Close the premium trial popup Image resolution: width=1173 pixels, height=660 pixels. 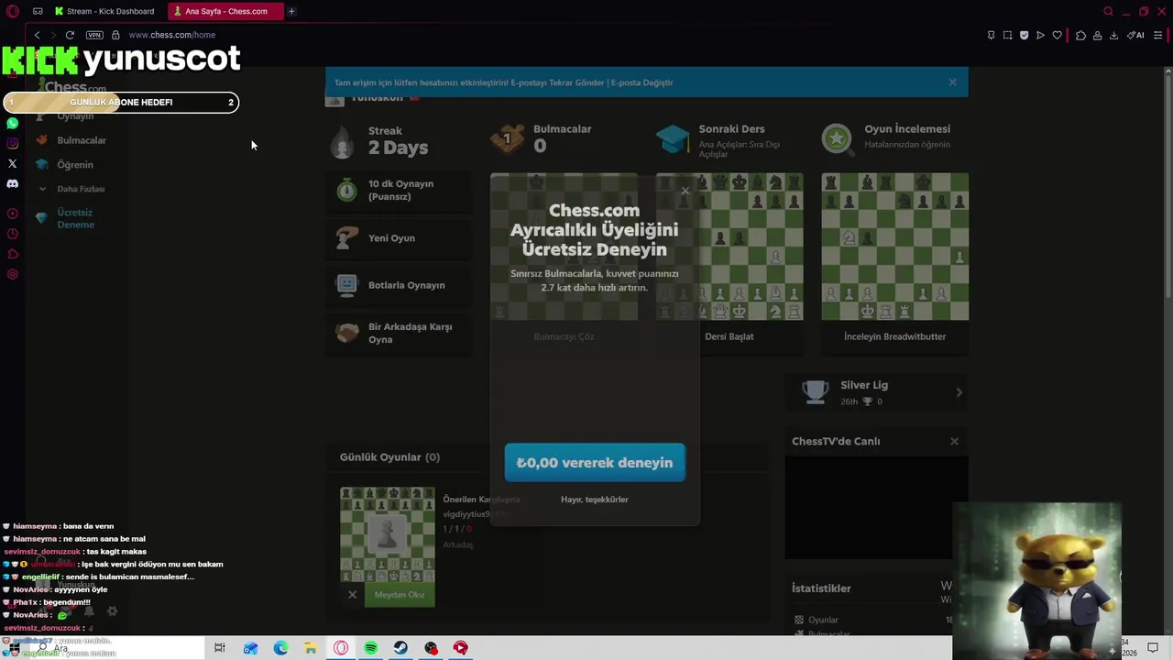(x=685, y=192)
